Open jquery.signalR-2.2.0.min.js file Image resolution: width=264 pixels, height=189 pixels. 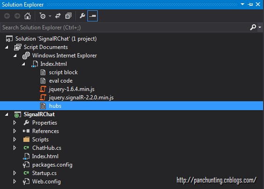click(x=81, y=98)
